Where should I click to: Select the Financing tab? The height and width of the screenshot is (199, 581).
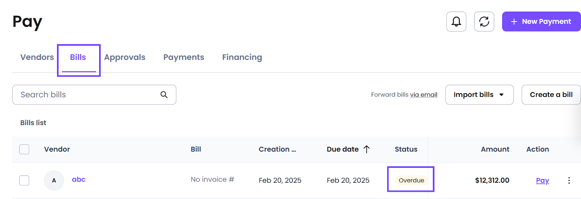click(x=242, y=57)
